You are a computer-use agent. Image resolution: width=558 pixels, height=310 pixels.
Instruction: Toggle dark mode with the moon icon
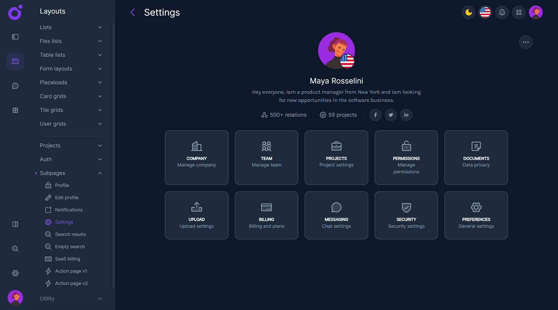click(x=468, y=12)
